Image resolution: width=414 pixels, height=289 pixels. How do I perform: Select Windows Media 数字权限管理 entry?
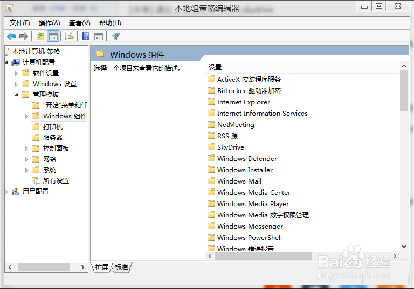pos(263,215)
